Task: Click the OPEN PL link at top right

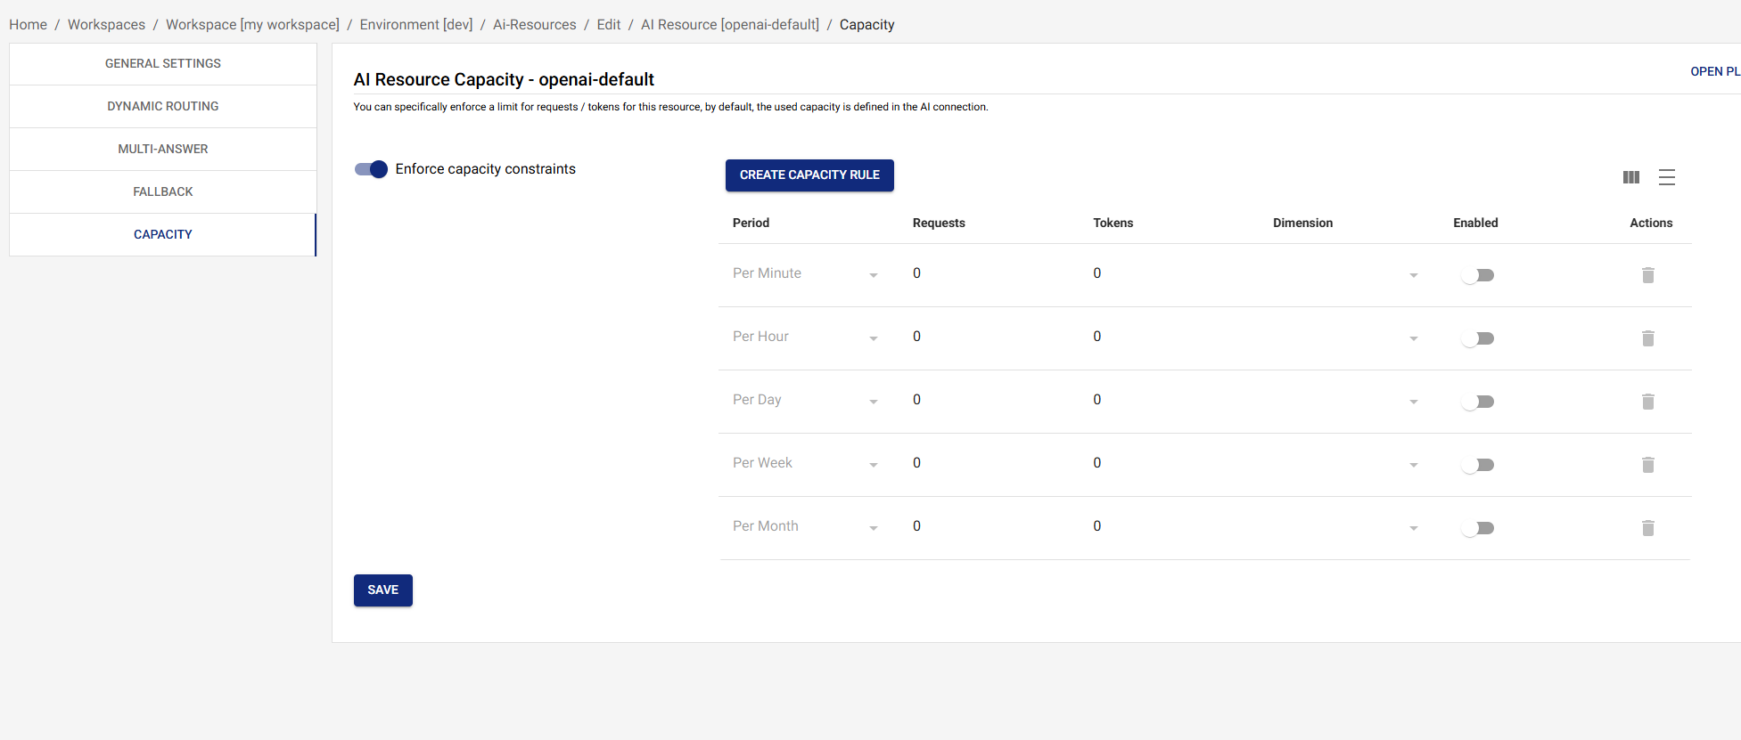Action: (1715, 71)
